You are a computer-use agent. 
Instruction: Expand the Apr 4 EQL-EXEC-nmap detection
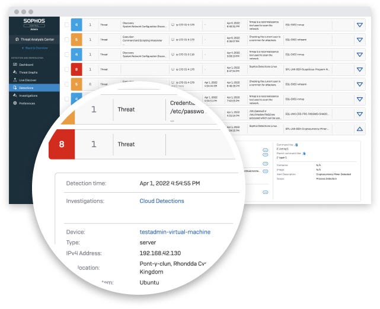(x=360, y=55)
